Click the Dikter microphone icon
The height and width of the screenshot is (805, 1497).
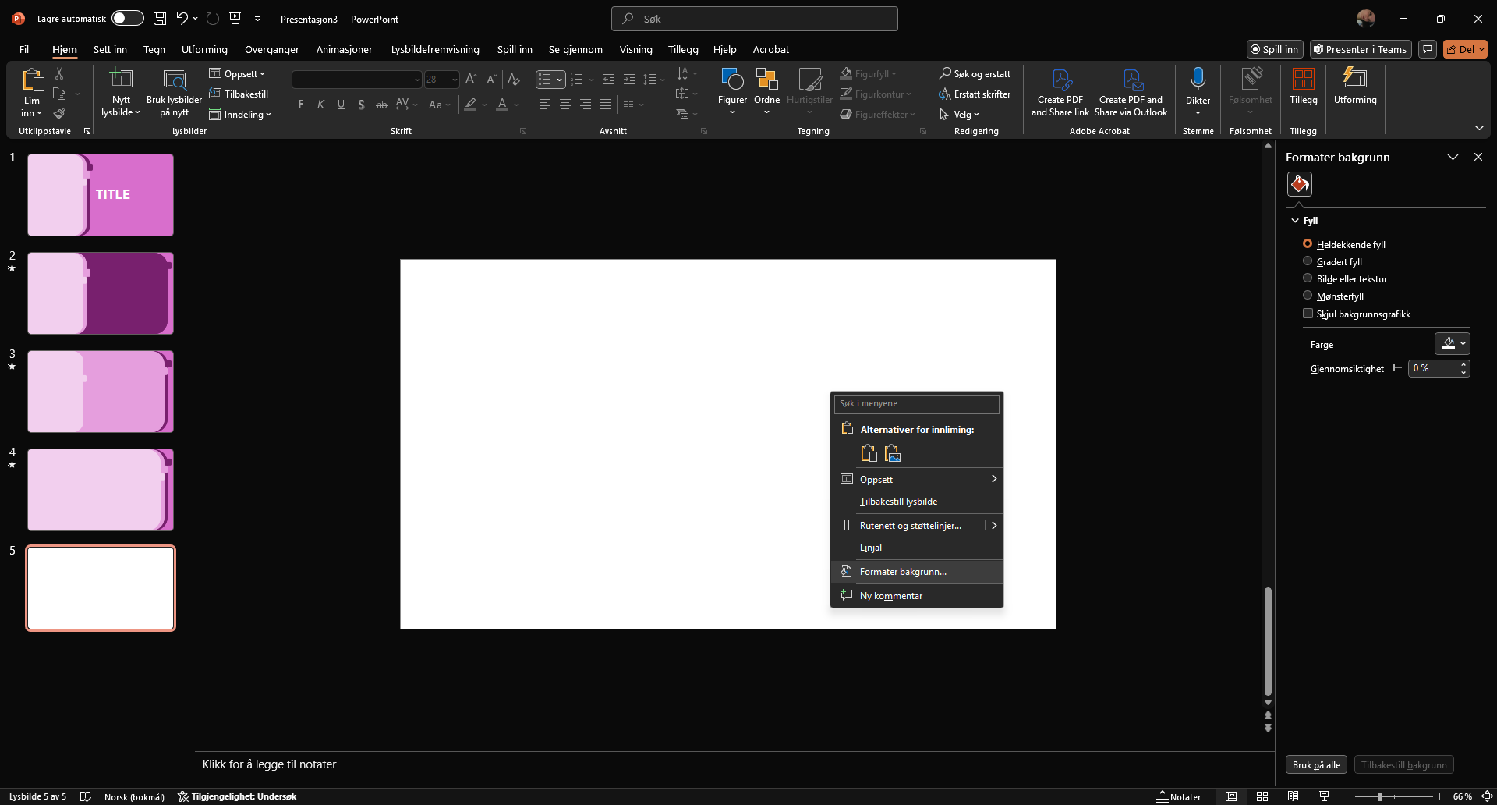click(x=1198, y=80)
